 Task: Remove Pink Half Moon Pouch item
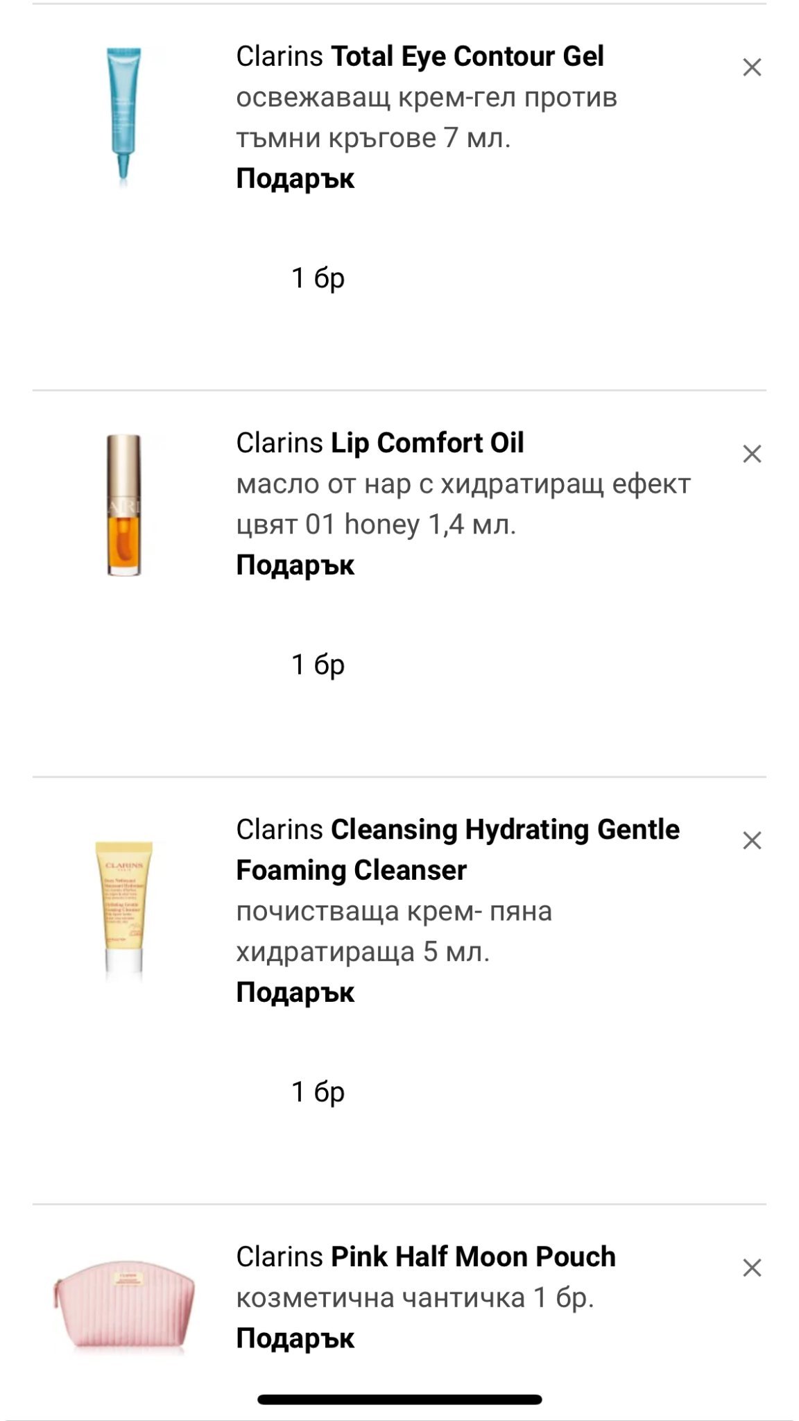(752, 1268)
